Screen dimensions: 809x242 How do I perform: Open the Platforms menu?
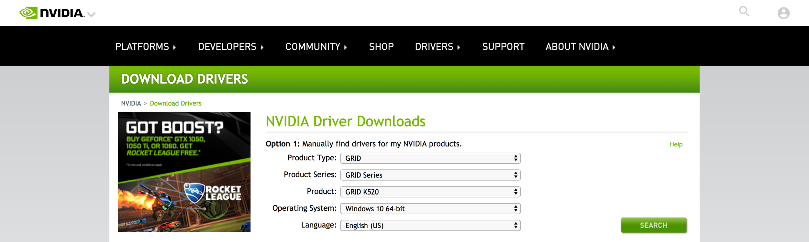[x=146, y=47]
